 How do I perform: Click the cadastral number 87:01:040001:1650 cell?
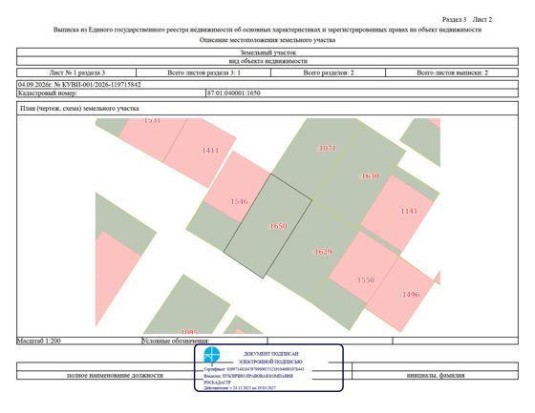click(362, 93)
